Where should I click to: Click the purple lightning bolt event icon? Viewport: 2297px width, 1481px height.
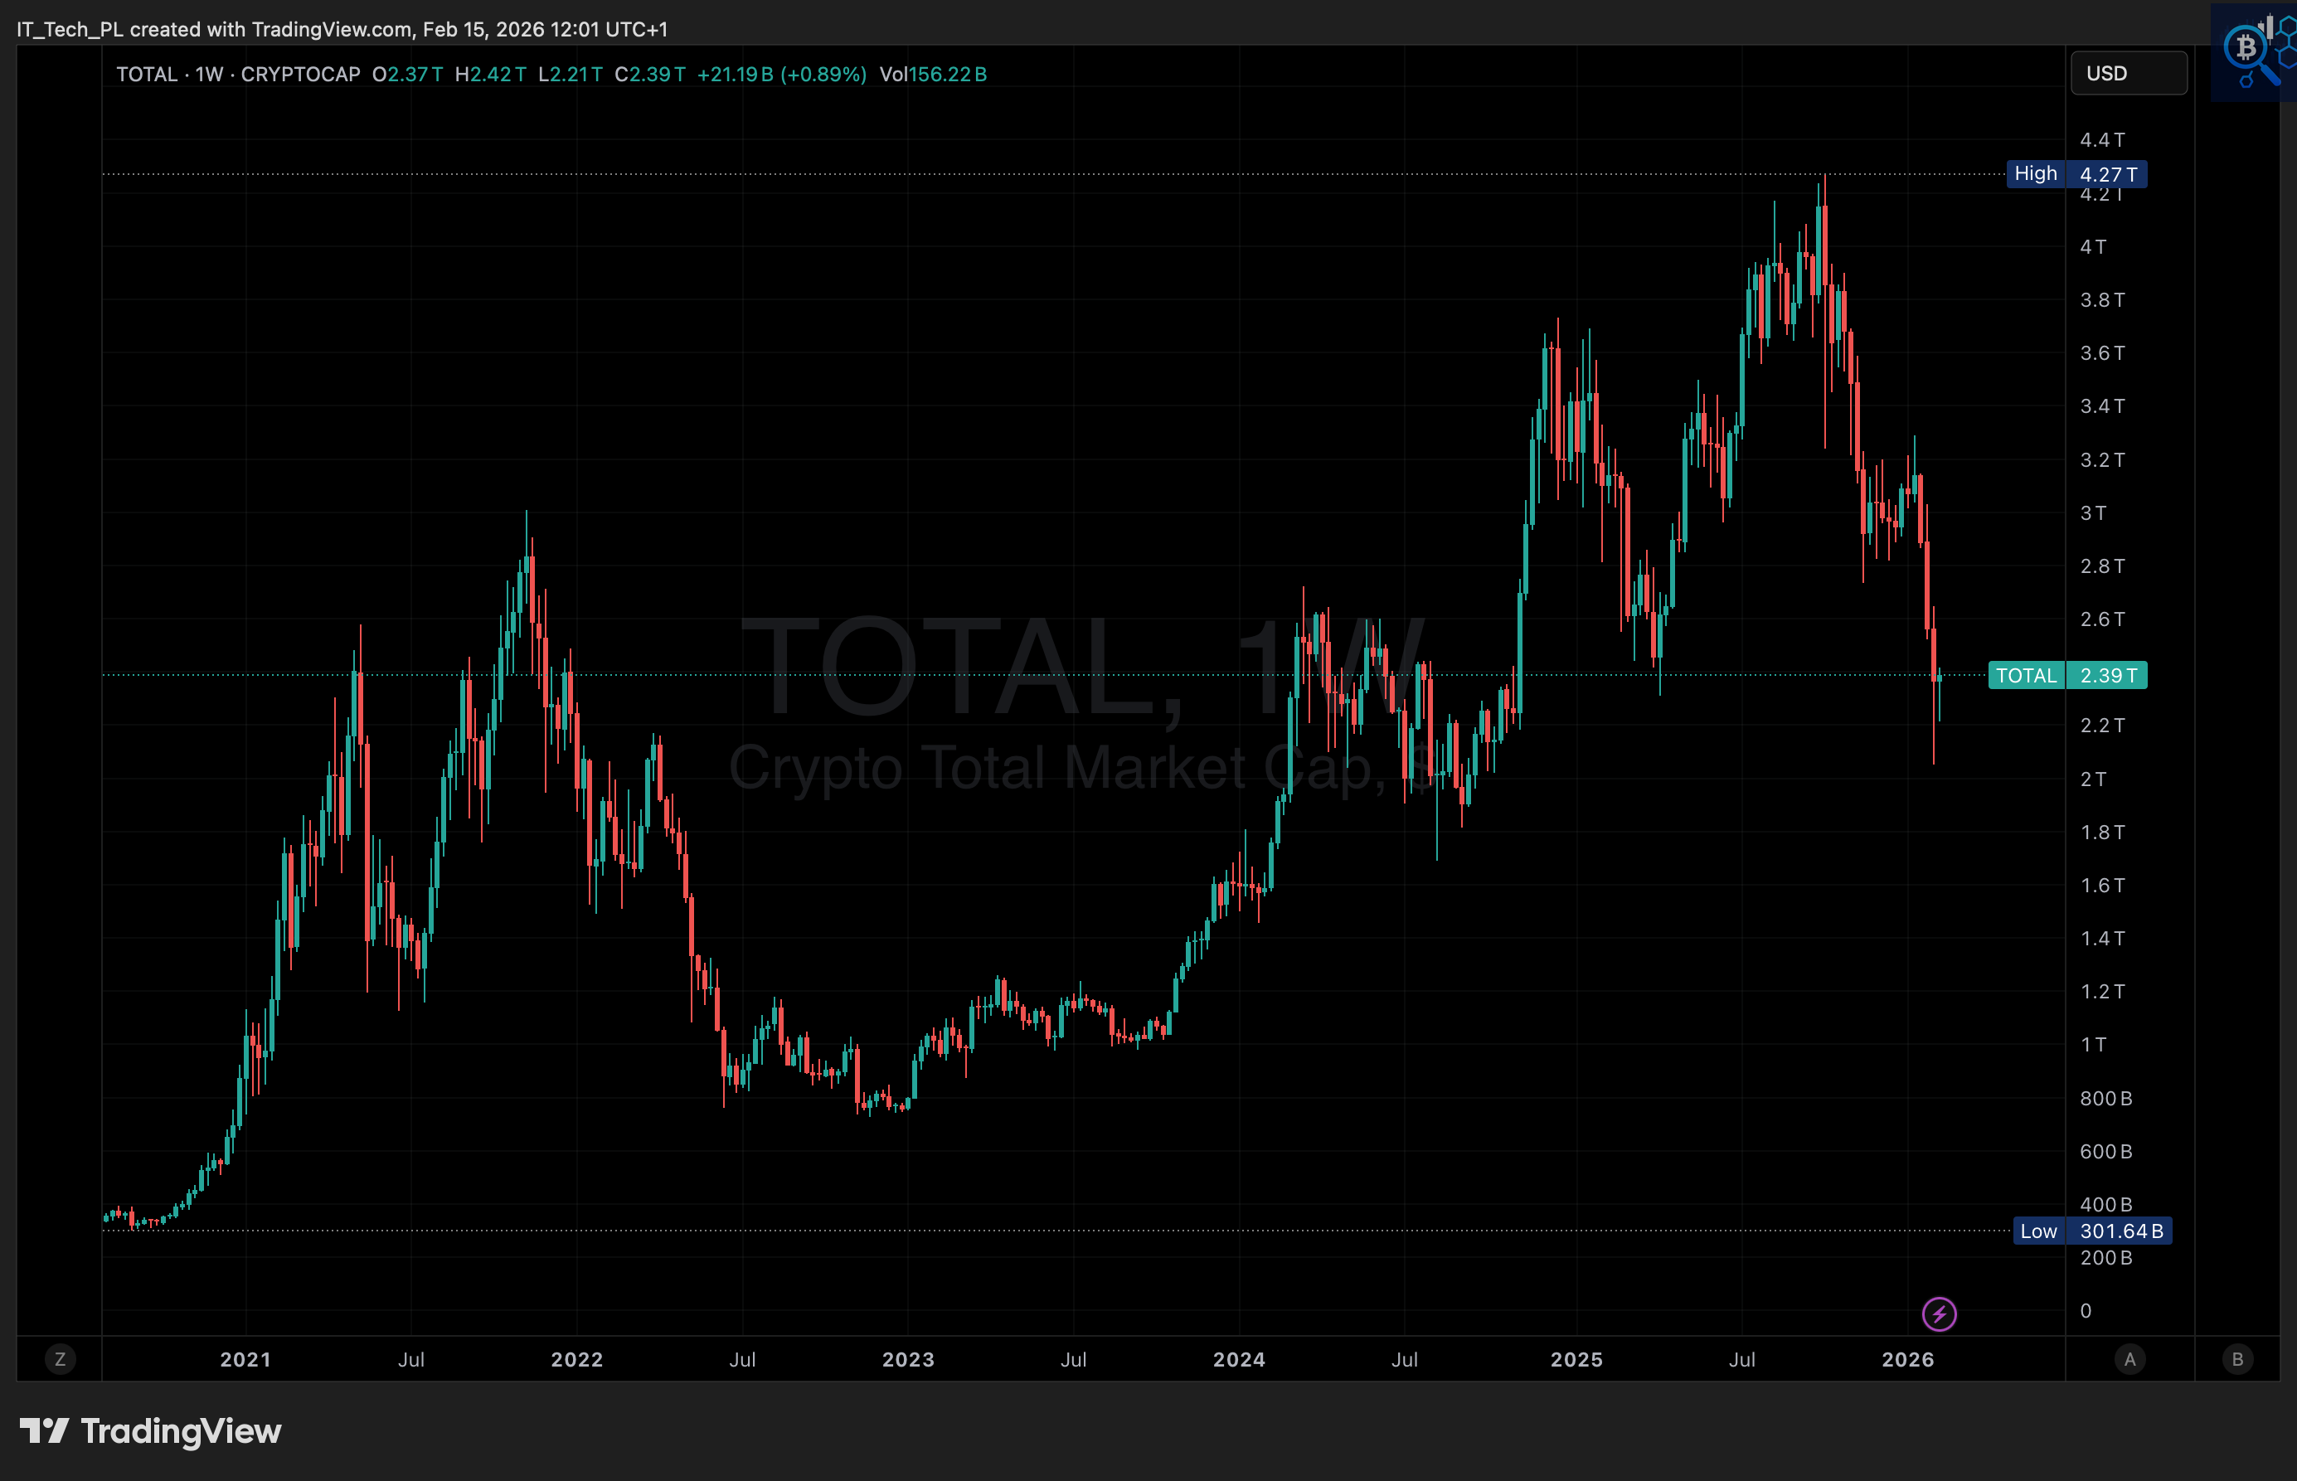click(1939, 1313)
